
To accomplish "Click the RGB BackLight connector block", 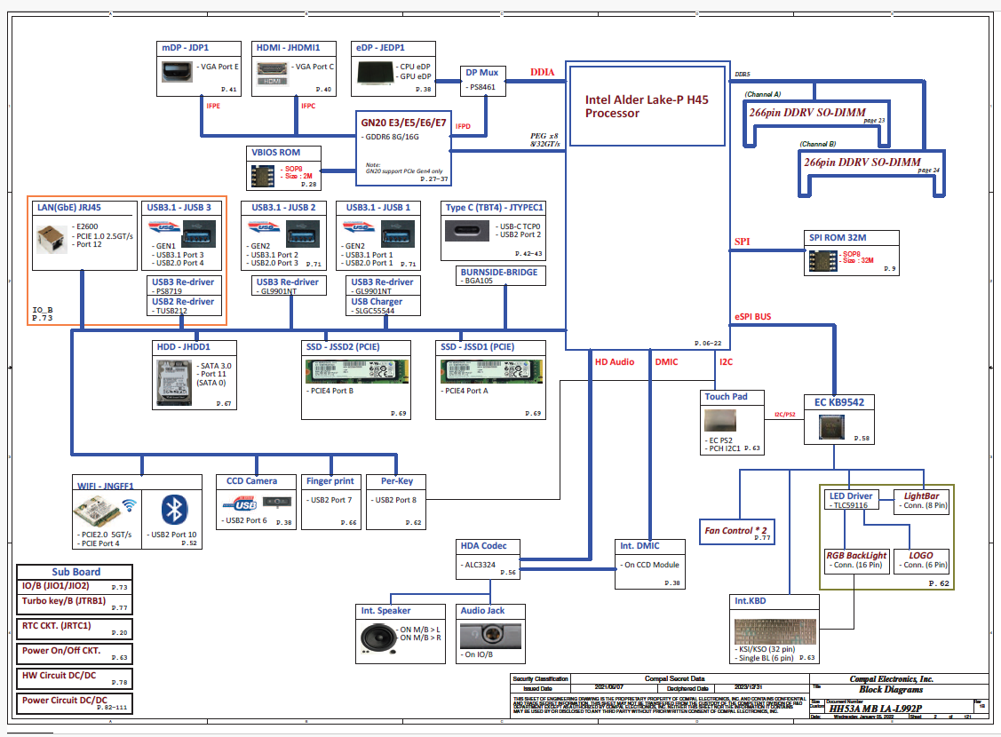I will (x=857, y=560).
